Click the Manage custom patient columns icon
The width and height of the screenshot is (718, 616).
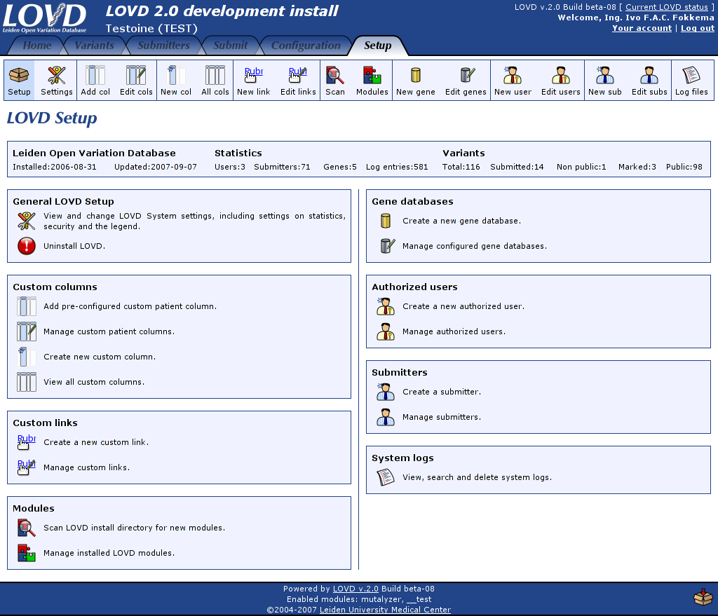27,331
